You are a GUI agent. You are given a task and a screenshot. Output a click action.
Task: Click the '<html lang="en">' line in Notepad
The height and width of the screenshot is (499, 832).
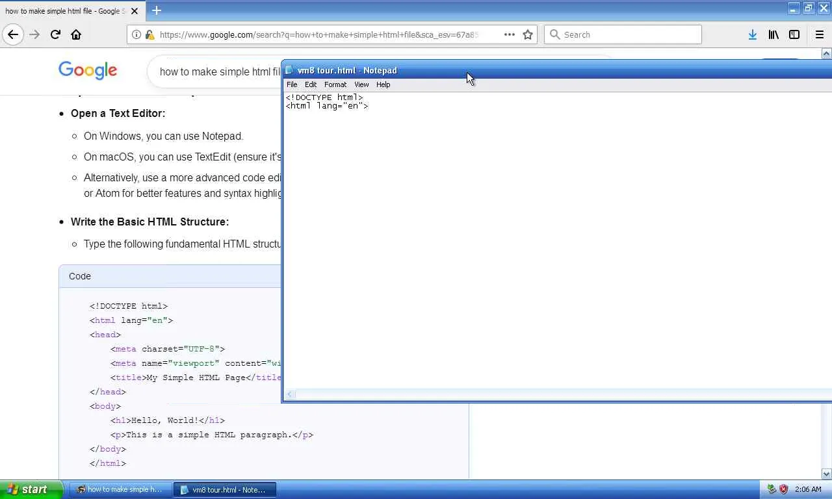pyautogui.click(x=327, y=106)
